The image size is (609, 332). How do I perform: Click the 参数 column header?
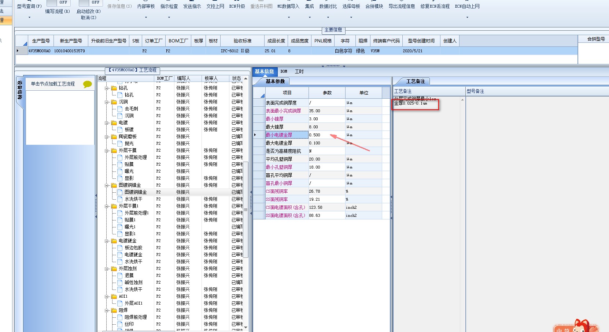pos(327,93)
